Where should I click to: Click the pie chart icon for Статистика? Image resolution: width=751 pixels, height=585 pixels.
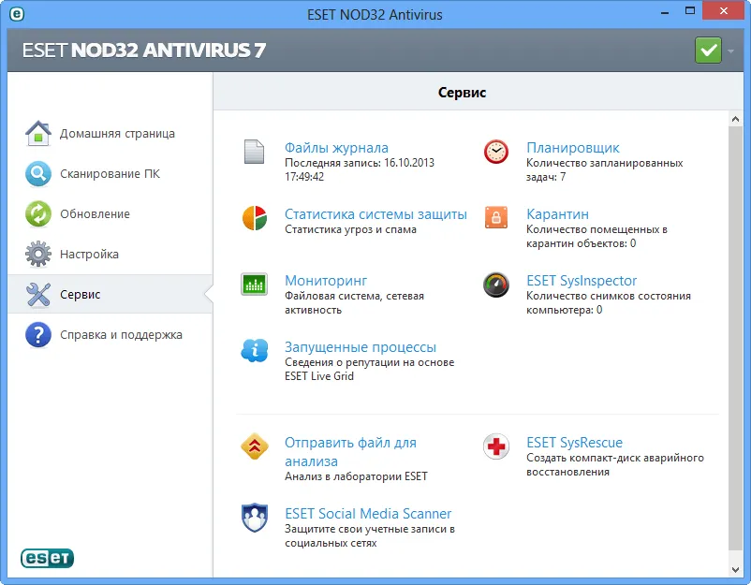tap(255, 218)
